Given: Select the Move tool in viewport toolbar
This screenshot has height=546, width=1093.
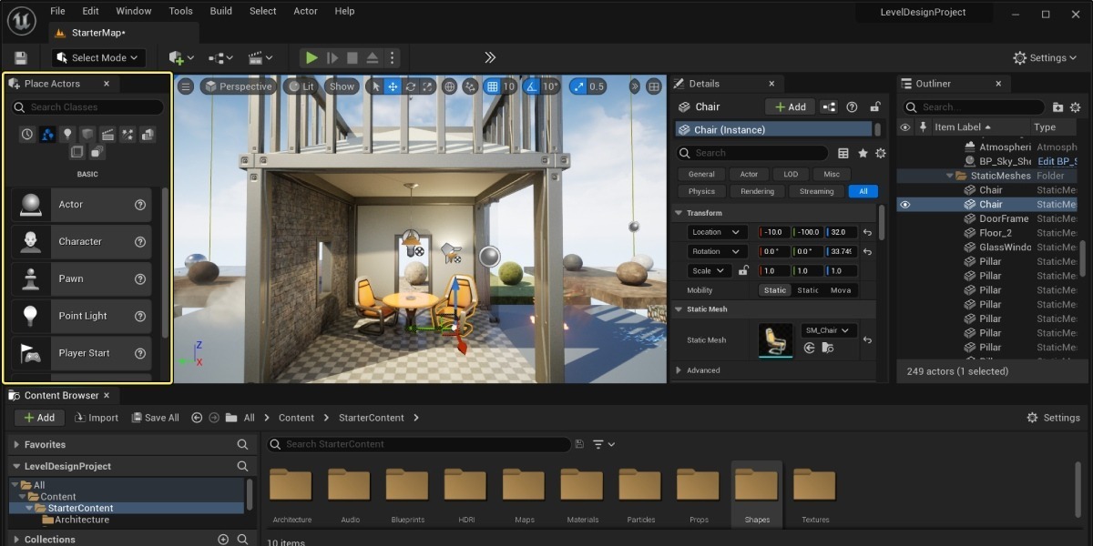Looking at the screenshot, I should coord(394,86).
